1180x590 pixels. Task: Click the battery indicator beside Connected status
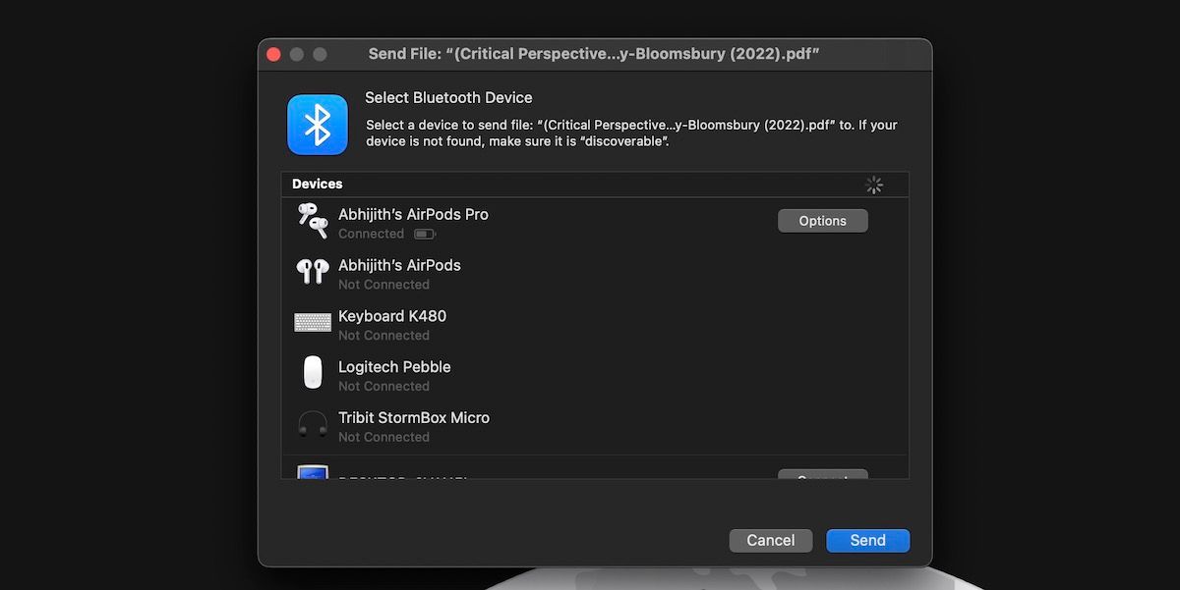tap(424, 234)
